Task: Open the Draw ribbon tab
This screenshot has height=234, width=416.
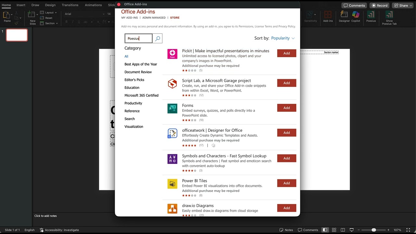Action: pos(35,5)
